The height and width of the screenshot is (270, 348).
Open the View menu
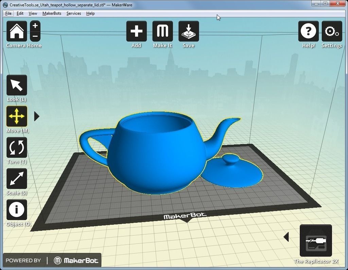click(33, 13)
